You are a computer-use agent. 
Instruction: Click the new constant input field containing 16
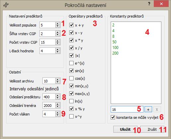(127, 109)
